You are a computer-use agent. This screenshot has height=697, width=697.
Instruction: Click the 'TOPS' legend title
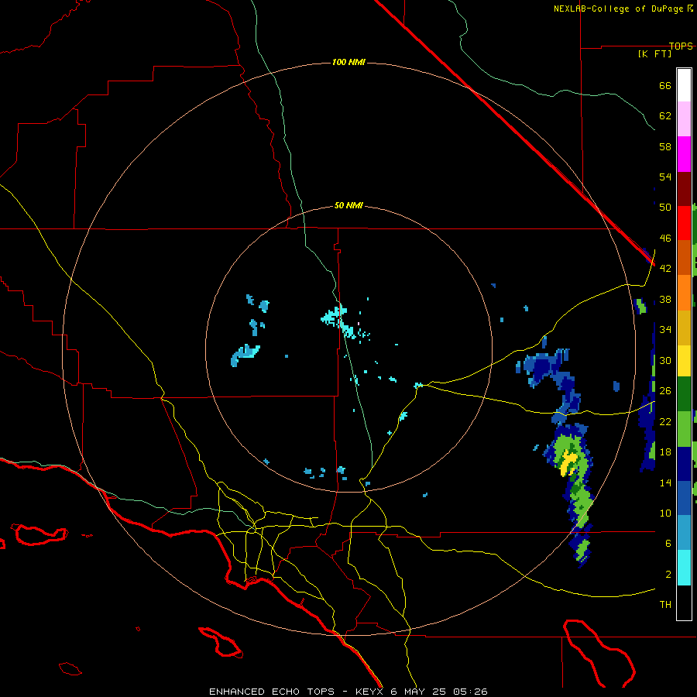coord(681,46)
